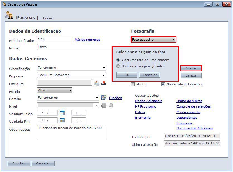Click the search icon beside the Estrutura field
Image resolution: width=233 pixels, height=172 pixels.
click(97, 83)
